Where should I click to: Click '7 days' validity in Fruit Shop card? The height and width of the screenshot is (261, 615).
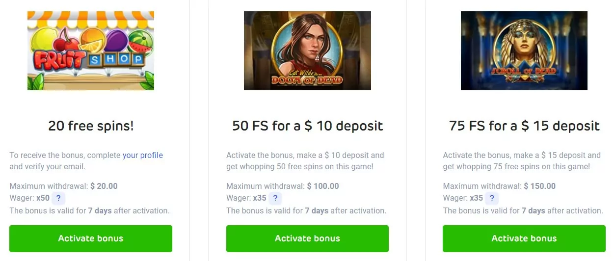(x=100, y=210)
